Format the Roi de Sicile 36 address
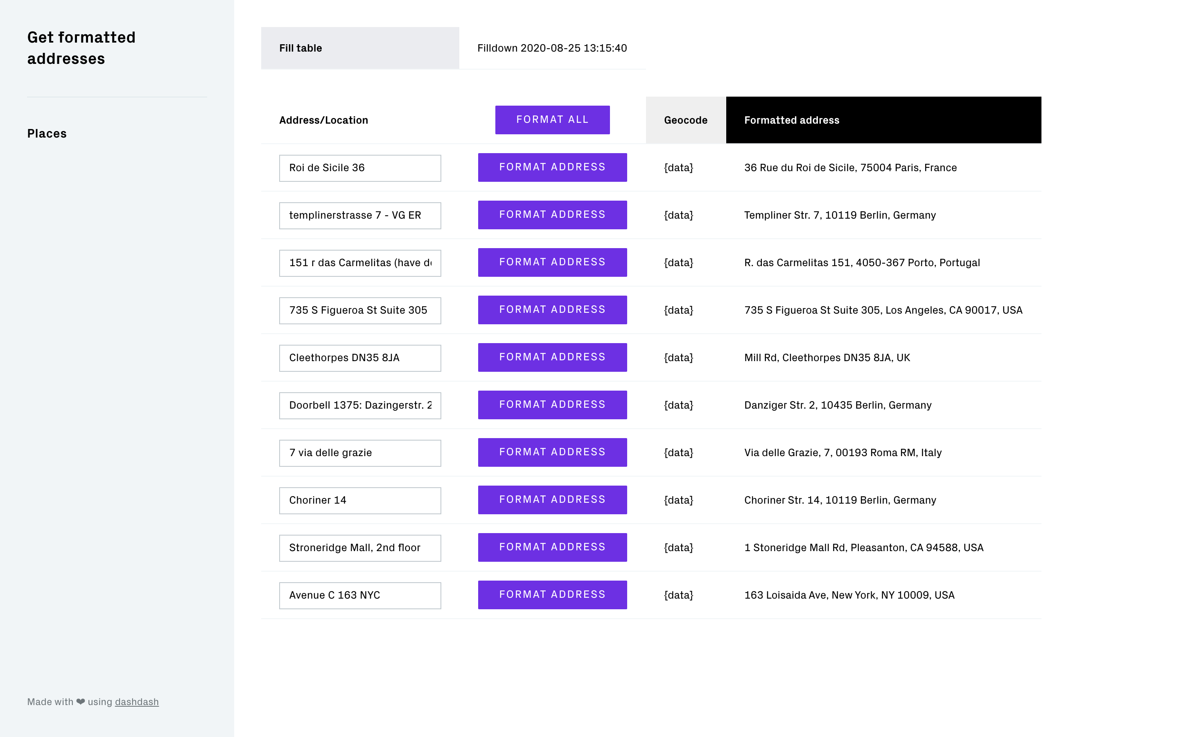 pyautogui.click(x=552, y=167)
